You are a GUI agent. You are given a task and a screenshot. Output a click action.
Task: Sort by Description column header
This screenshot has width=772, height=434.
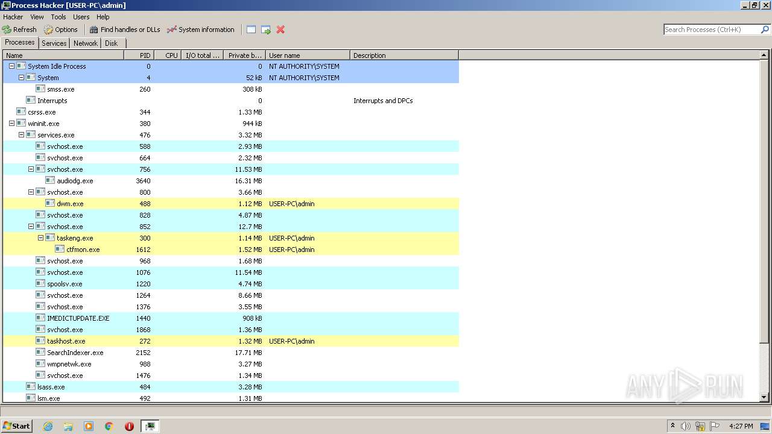[404, 55]
